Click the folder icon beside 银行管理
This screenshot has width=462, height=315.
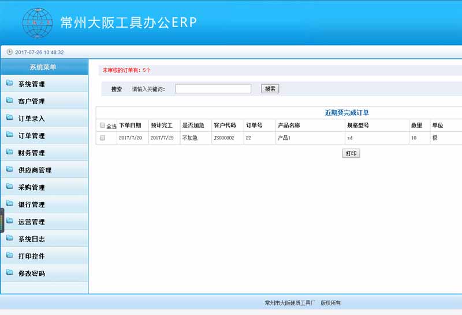pos(10,204)
